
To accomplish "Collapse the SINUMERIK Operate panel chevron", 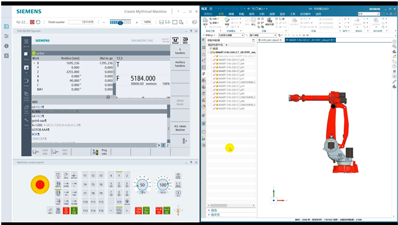I will pyautogui.click(x=187, y=31).
